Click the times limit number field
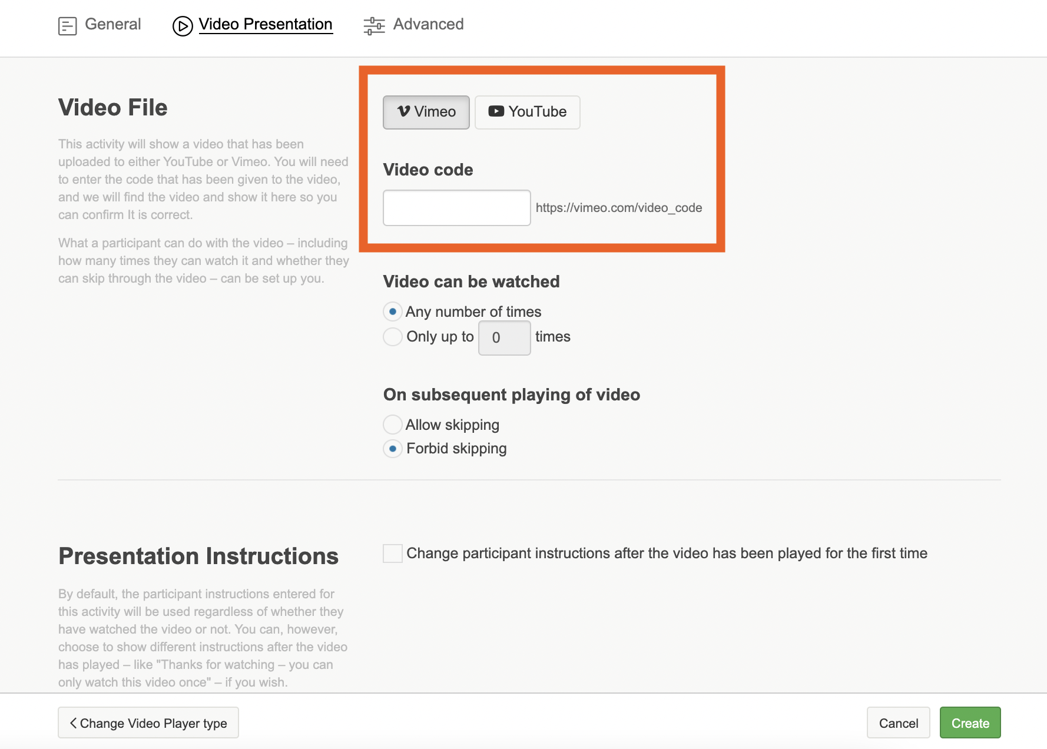 point(504,338)
